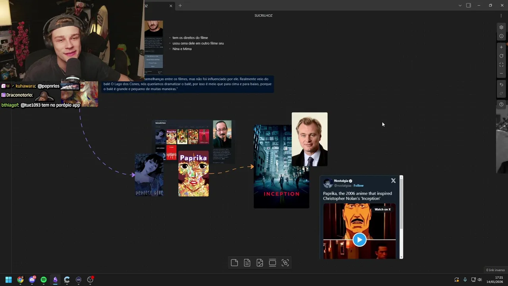The height and width of the screenshot is (286, 508).
Task: Click the Nostalgia account name
Action: tap(341, 181)
